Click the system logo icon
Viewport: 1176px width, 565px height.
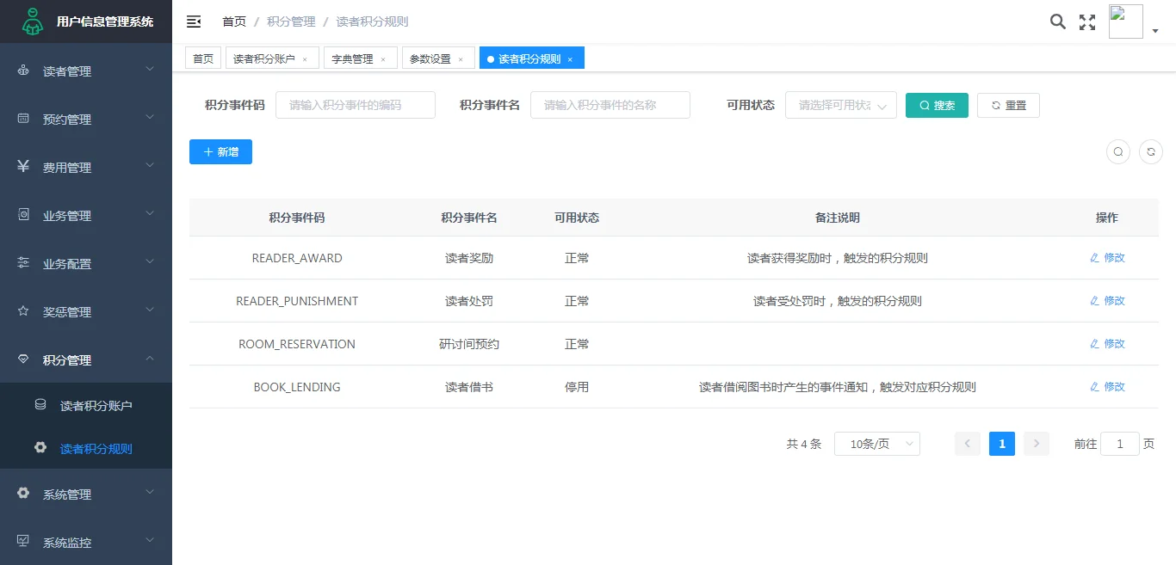click(32, 21)
